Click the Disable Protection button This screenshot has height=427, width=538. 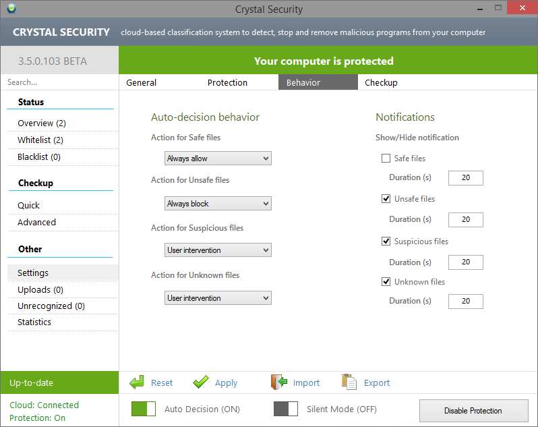(x=473, y=411)
